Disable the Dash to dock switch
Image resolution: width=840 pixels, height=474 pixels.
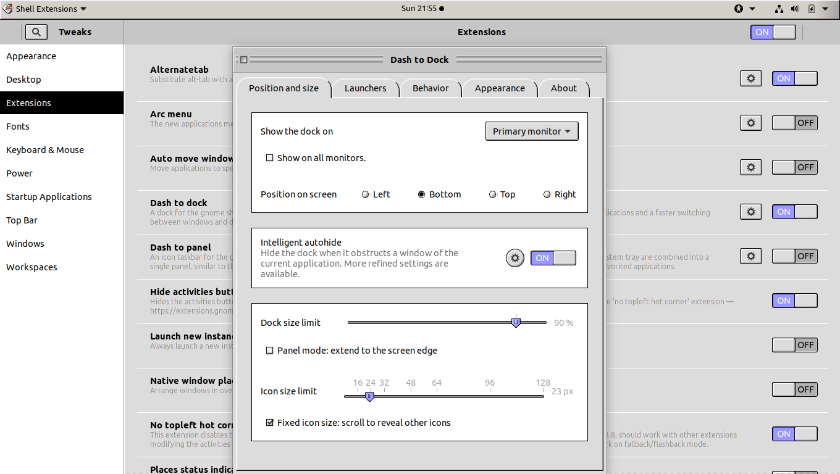pos(795,212)
